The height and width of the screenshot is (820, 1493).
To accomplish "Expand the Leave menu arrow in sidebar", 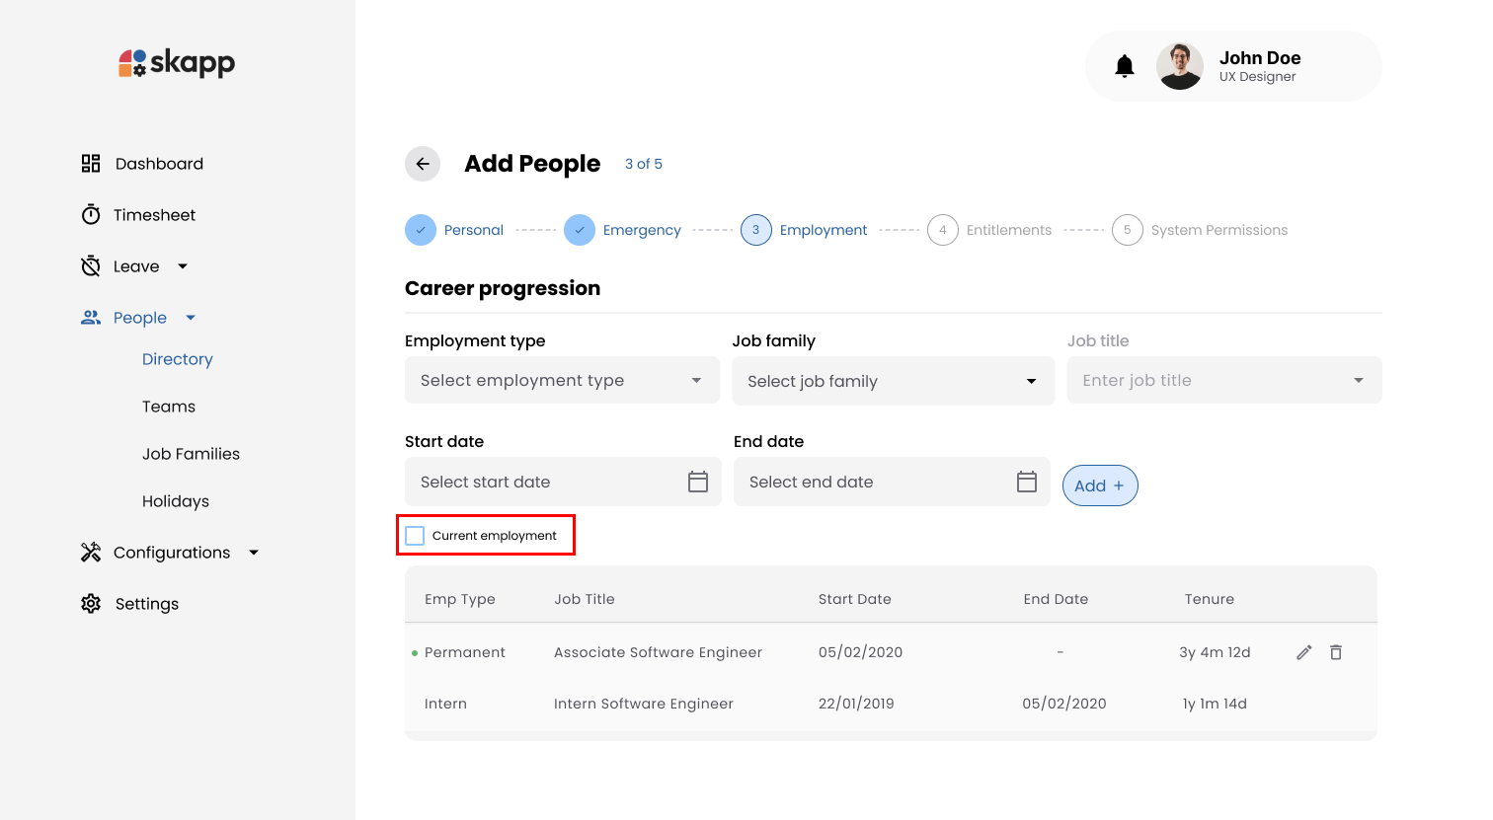I will click(x=183, y=266).
